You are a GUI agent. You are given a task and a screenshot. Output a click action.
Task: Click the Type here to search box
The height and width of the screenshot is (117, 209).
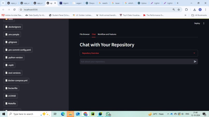click(29, 114)
